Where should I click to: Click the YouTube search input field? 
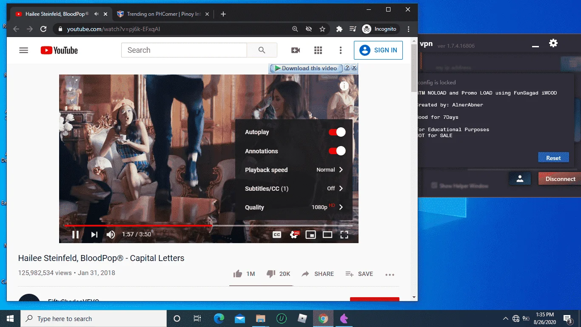point(184,50)
